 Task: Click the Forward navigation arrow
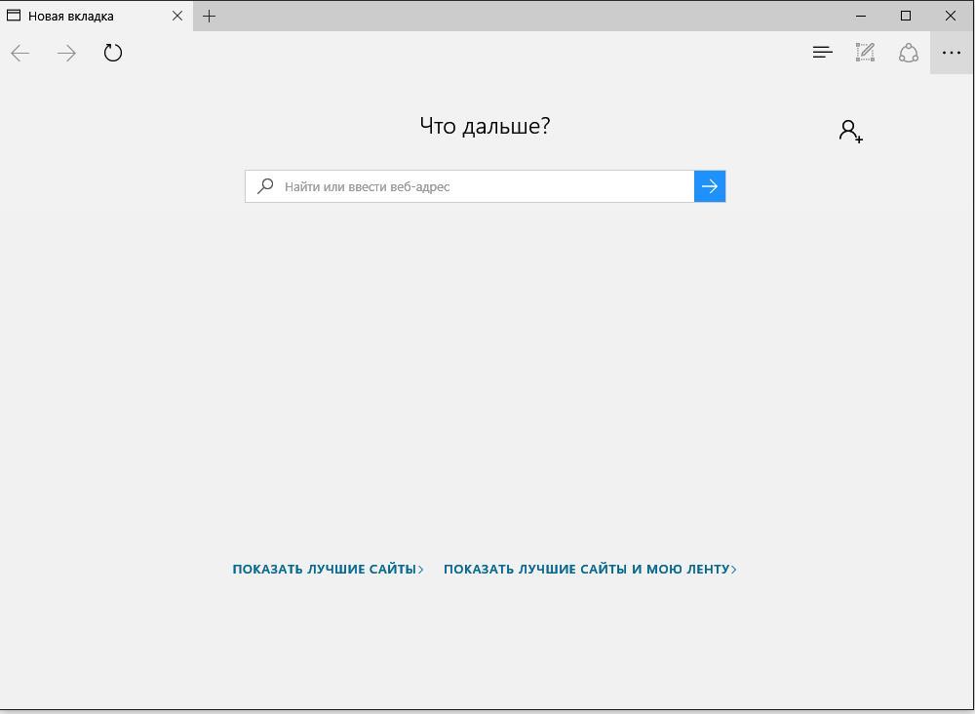click(66, 54)
